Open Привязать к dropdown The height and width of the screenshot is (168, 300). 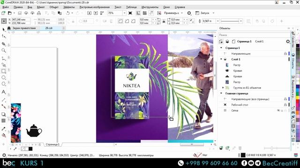click(x=182, y=13)
